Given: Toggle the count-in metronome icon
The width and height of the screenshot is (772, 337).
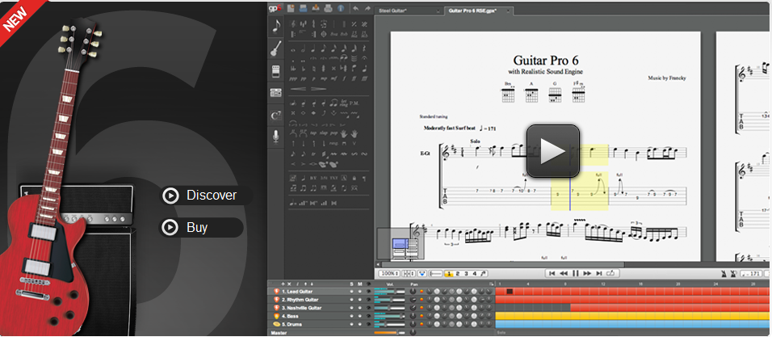Looking at the screenshot, I should [733, 273].
